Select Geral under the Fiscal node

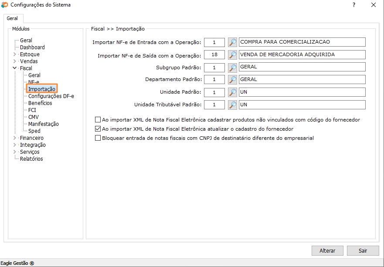[x=34, y=75]
